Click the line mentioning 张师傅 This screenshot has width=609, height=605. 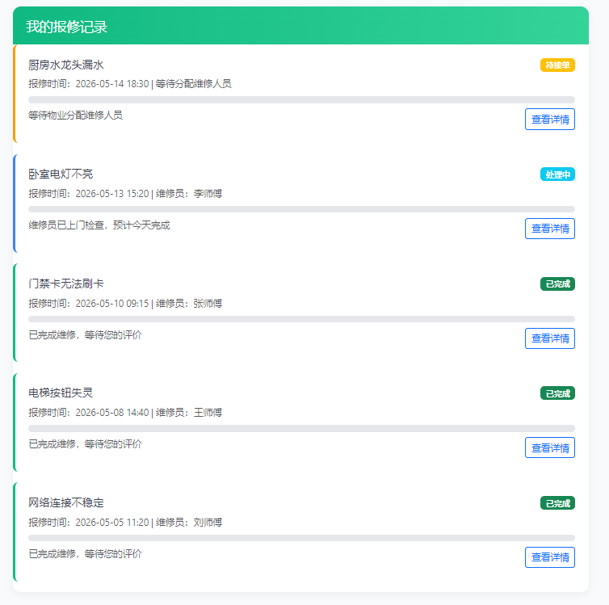(125, 303)
